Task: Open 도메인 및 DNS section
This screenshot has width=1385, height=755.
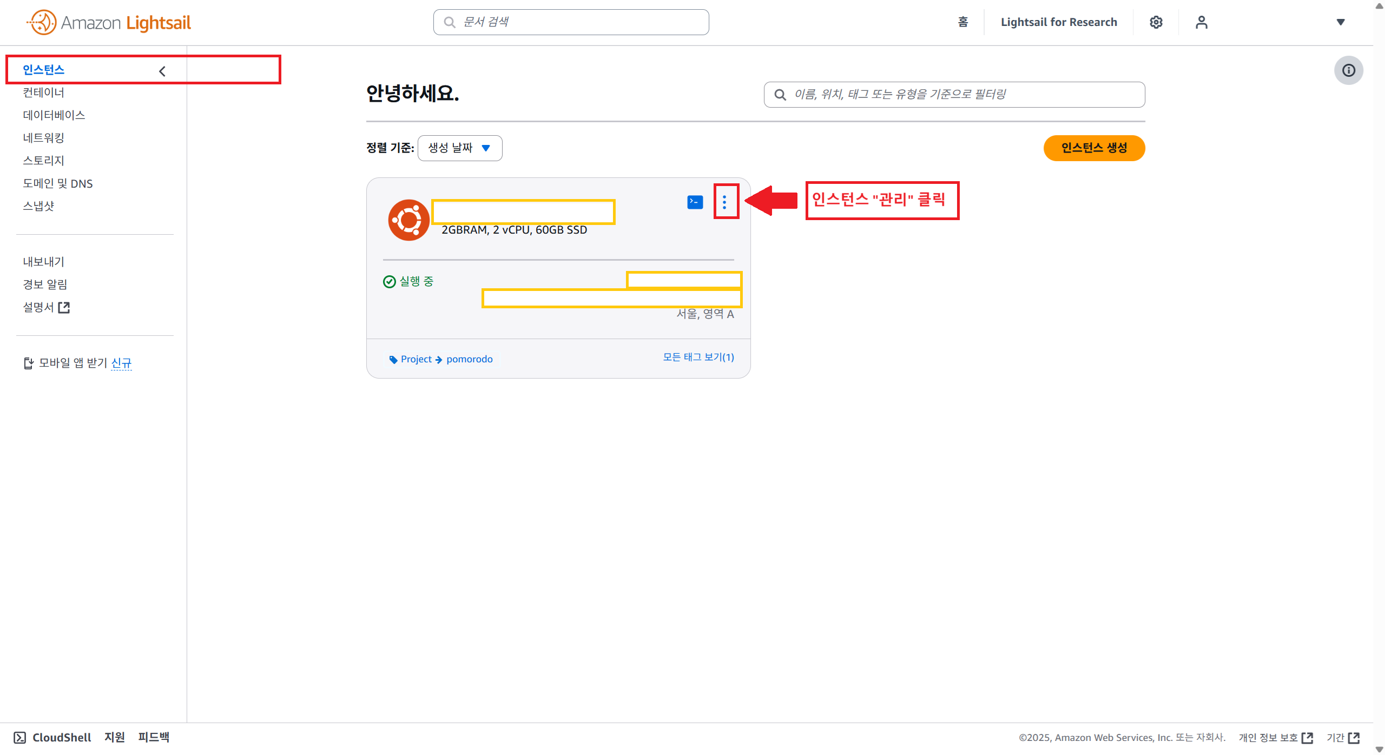Action: point(57,183)
